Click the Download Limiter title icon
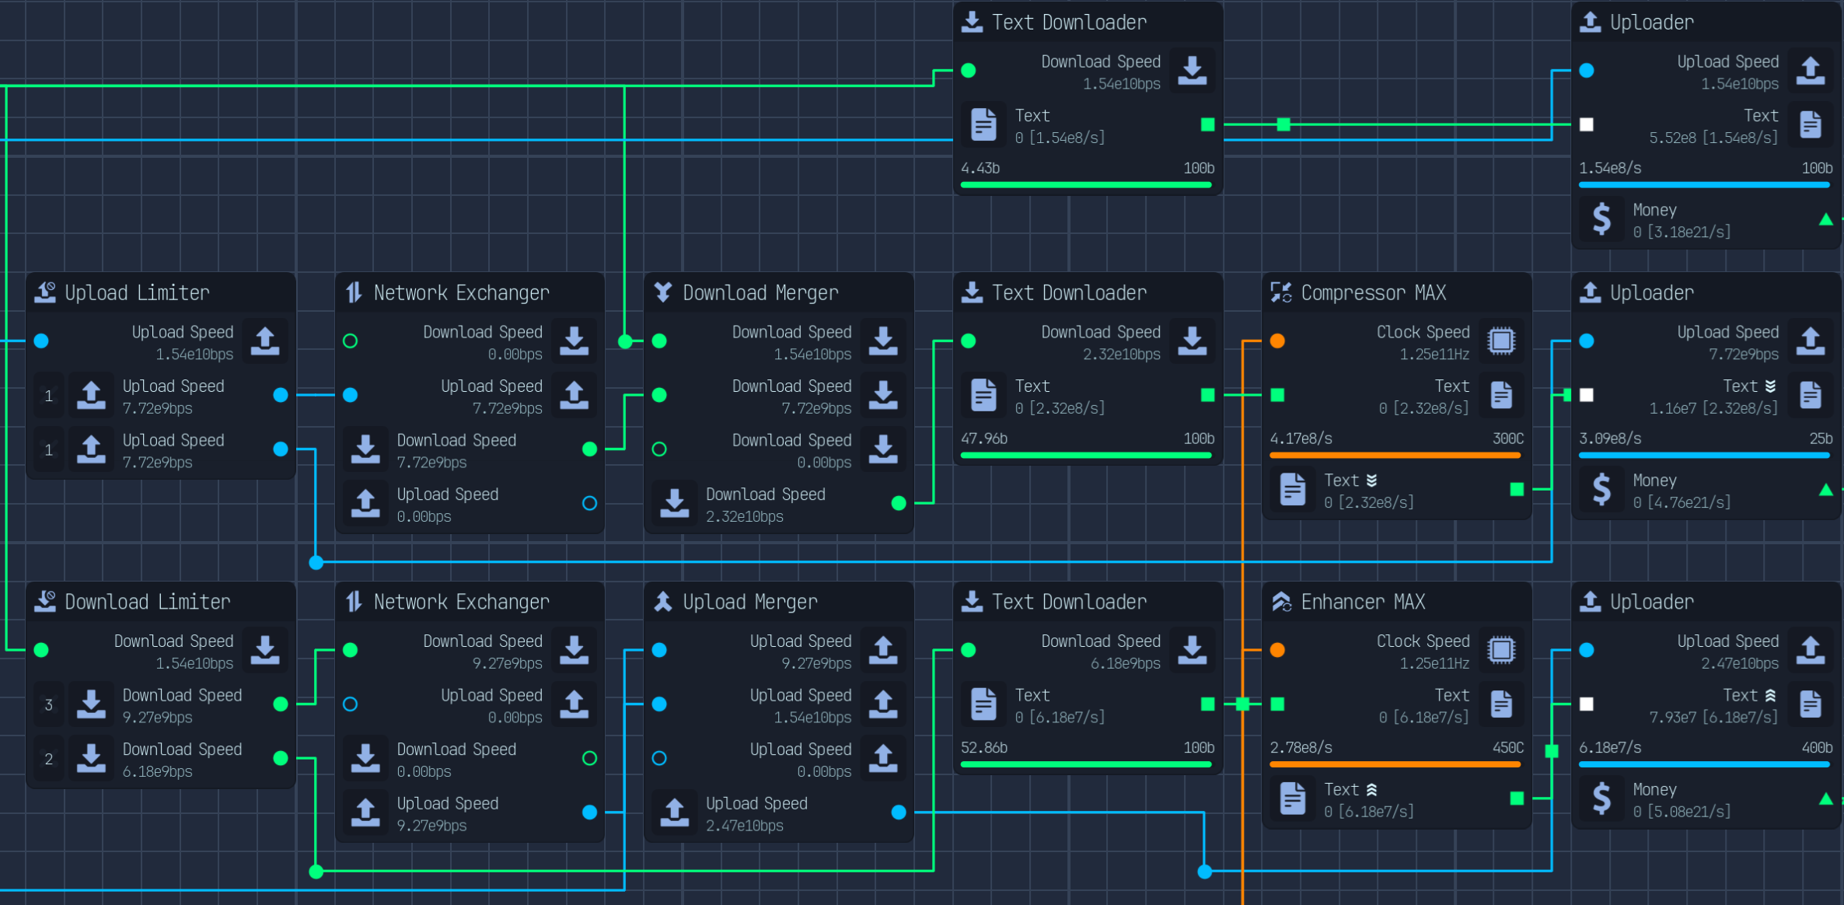 pyautogui.click(x=45, y=602)
